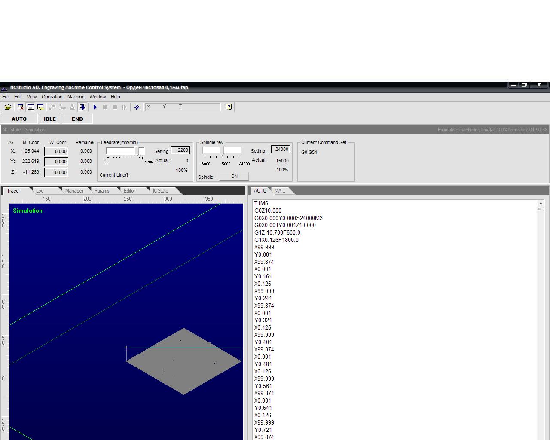Click the Unload file icon with red X
The width and height of the screenshot is (550, 440).
coord(20,107)
